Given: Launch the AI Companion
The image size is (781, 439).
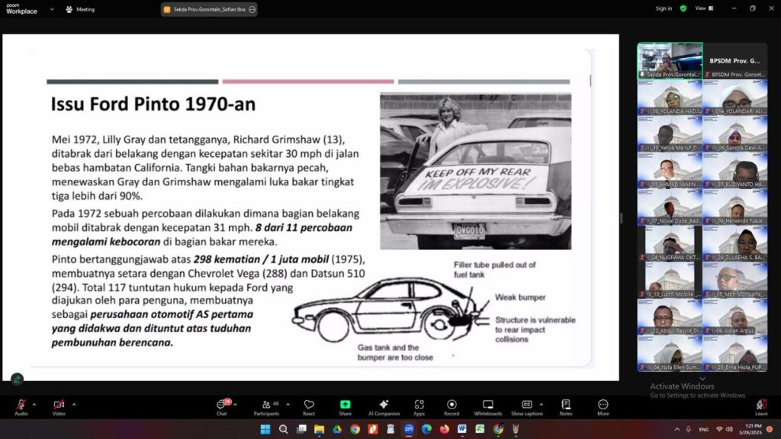Looking at the screenshot, I should [384, 405].
